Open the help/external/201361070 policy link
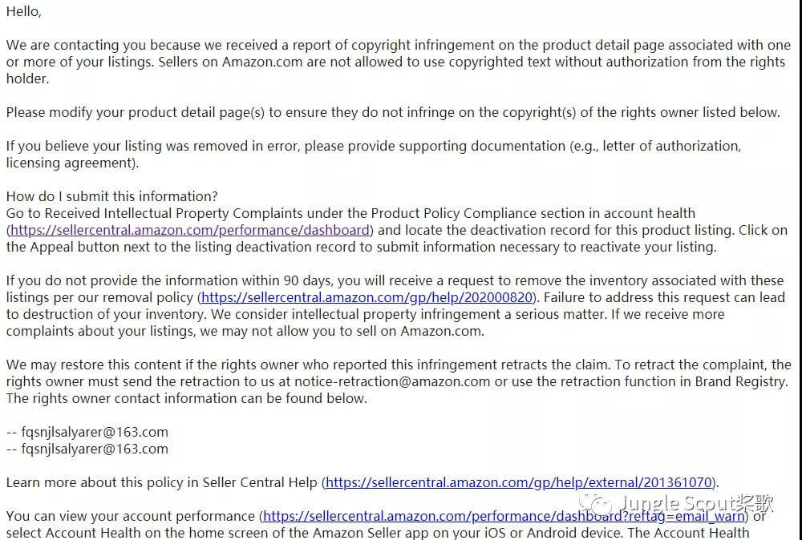802x540 pixels. pyautogui.click(x=519, y=482)
